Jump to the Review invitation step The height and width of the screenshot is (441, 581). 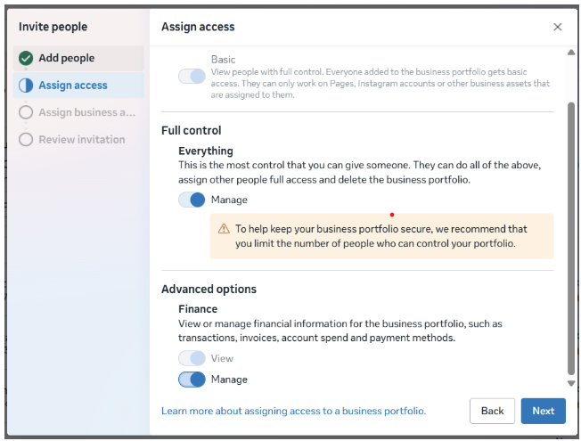coord(82,140)
